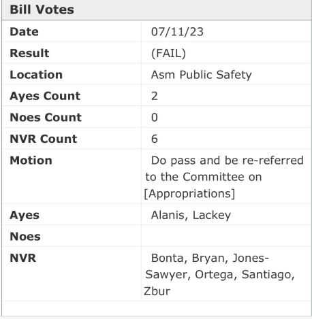Image resolution: width=312 pixels, height=319 pixels.
Task: Click the Motion row label
Action: click(x=31, y=161)
